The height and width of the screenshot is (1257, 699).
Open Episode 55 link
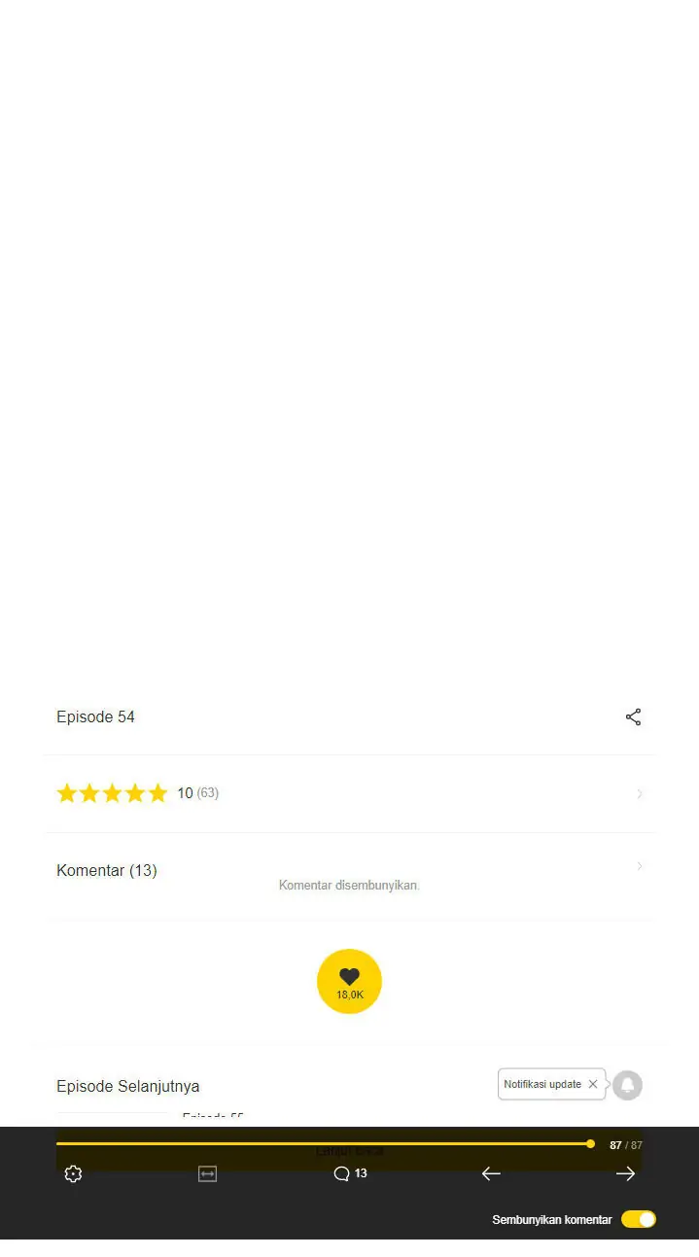pos(213,1118)
